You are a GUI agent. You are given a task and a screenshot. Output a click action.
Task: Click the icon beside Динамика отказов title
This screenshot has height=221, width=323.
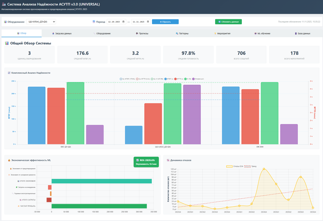[x=168, y=160]
